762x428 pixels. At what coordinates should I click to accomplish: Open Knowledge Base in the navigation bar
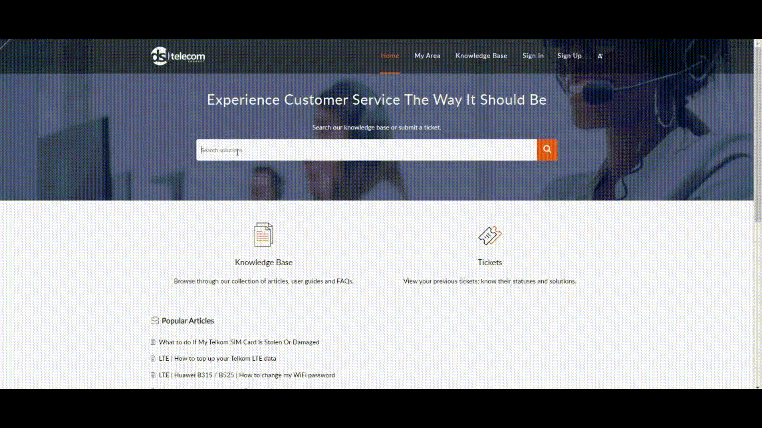point(481,55)
